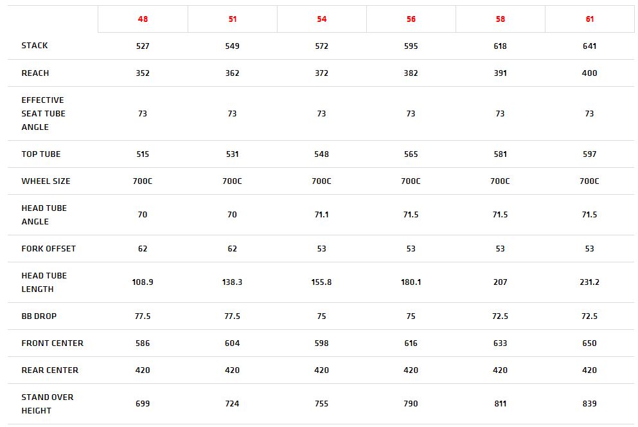Select the EFFECTIVE SEAT TUBE ANGLE label

tap(43, 114)
